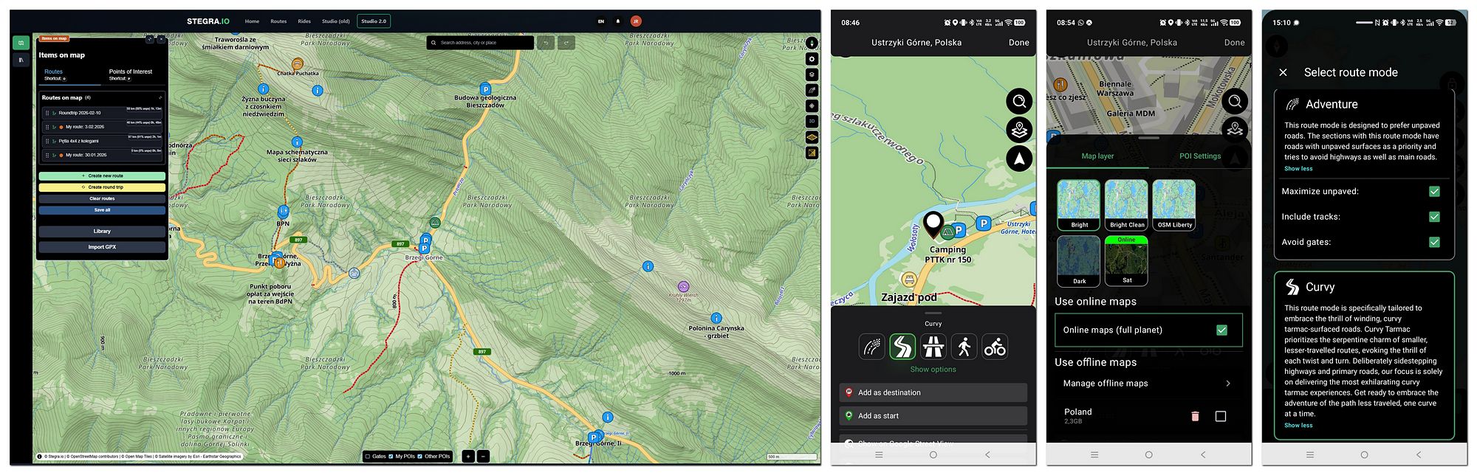Click the undo arrow beside search
The height and width of the screenshot is (475, 1477).
click(546, 43)
